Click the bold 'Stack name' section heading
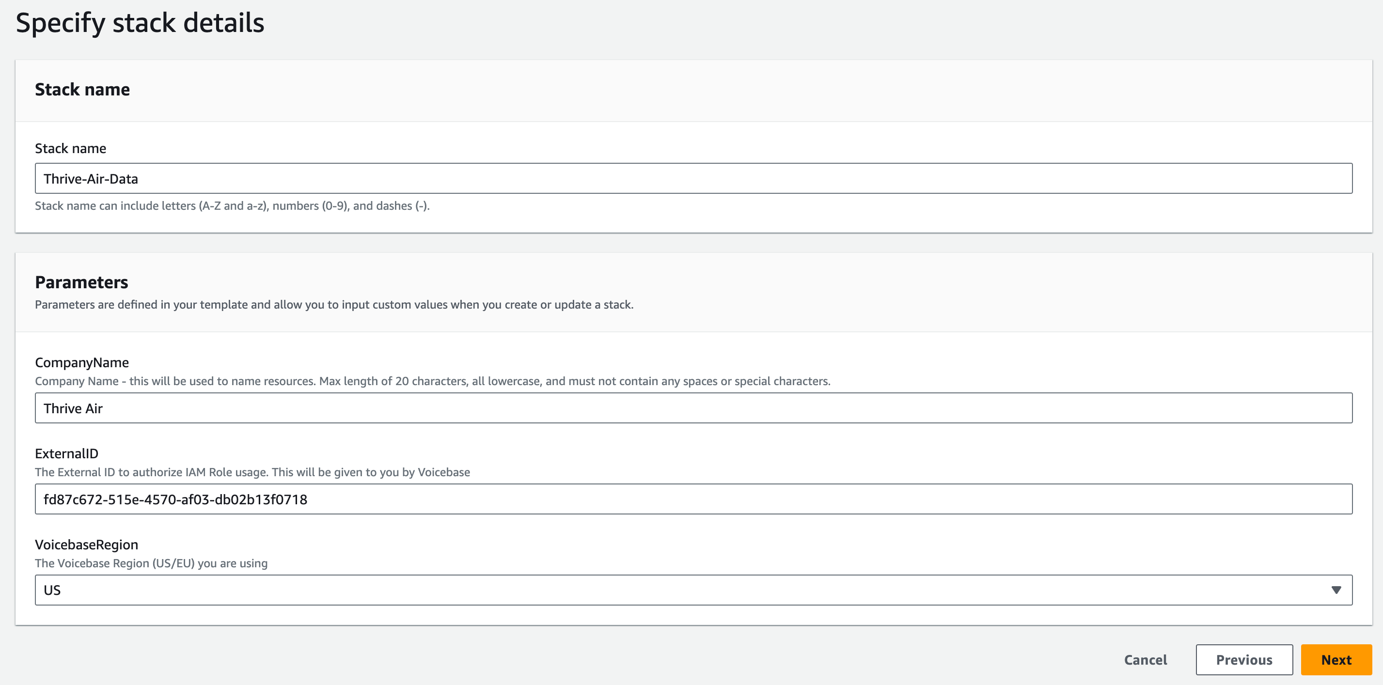Screen dimensions: 1383x685 point(82,90)
